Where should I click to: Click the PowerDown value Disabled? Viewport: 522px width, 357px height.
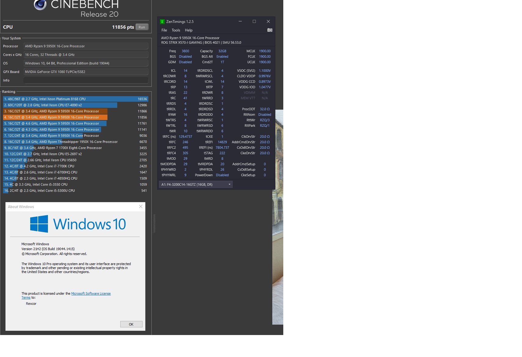[222, 175]
